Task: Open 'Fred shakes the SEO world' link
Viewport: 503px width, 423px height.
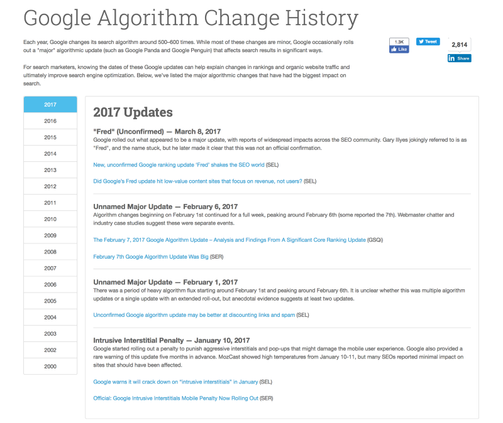Action: coord(179,165)
